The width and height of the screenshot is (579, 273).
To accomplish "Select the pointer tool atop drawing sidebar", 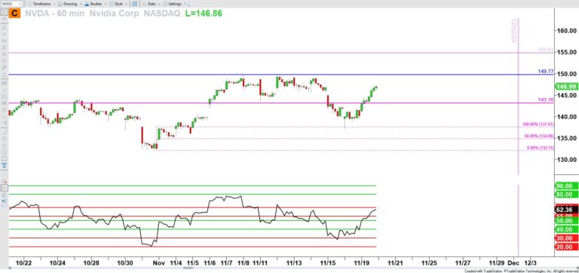I will [4, 12].
